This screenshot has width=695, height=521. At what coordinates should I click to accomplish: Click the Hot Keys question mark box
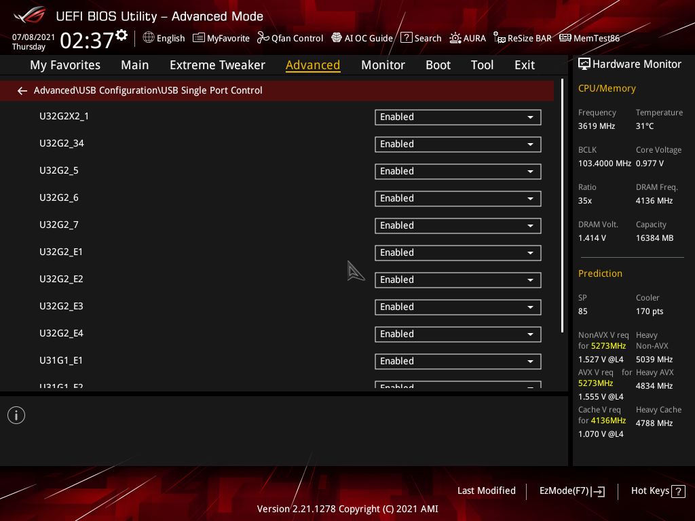click(678, 491)
